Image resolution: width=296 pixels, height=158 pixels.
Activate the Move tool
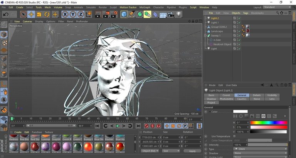coord(31,14)
